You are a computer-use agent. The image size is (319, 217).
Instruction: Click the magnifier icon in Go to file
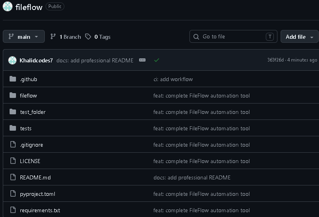[196, 37]
